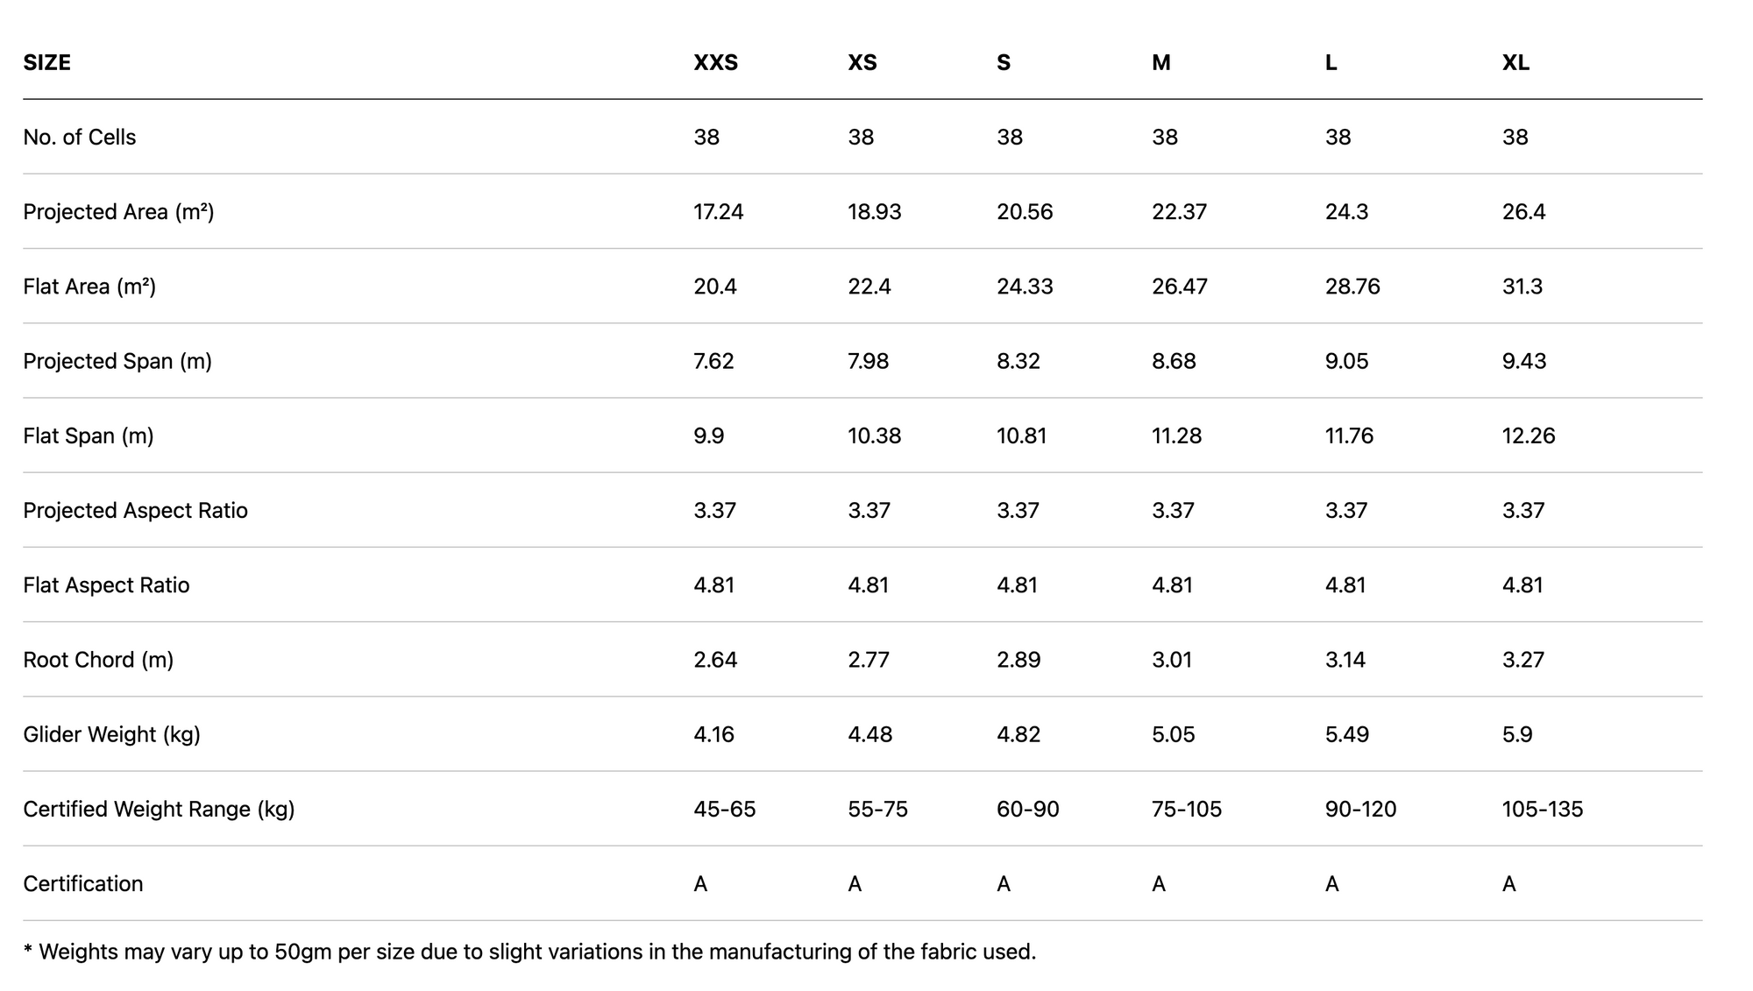The height and width of the screenshot is (991, 1753).
Task: Select the 45-65 certified weight range
Action: (x=724, y=809)
